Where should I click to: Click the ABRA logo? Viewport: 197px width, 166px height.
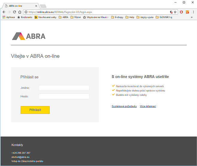pos(29,36)
